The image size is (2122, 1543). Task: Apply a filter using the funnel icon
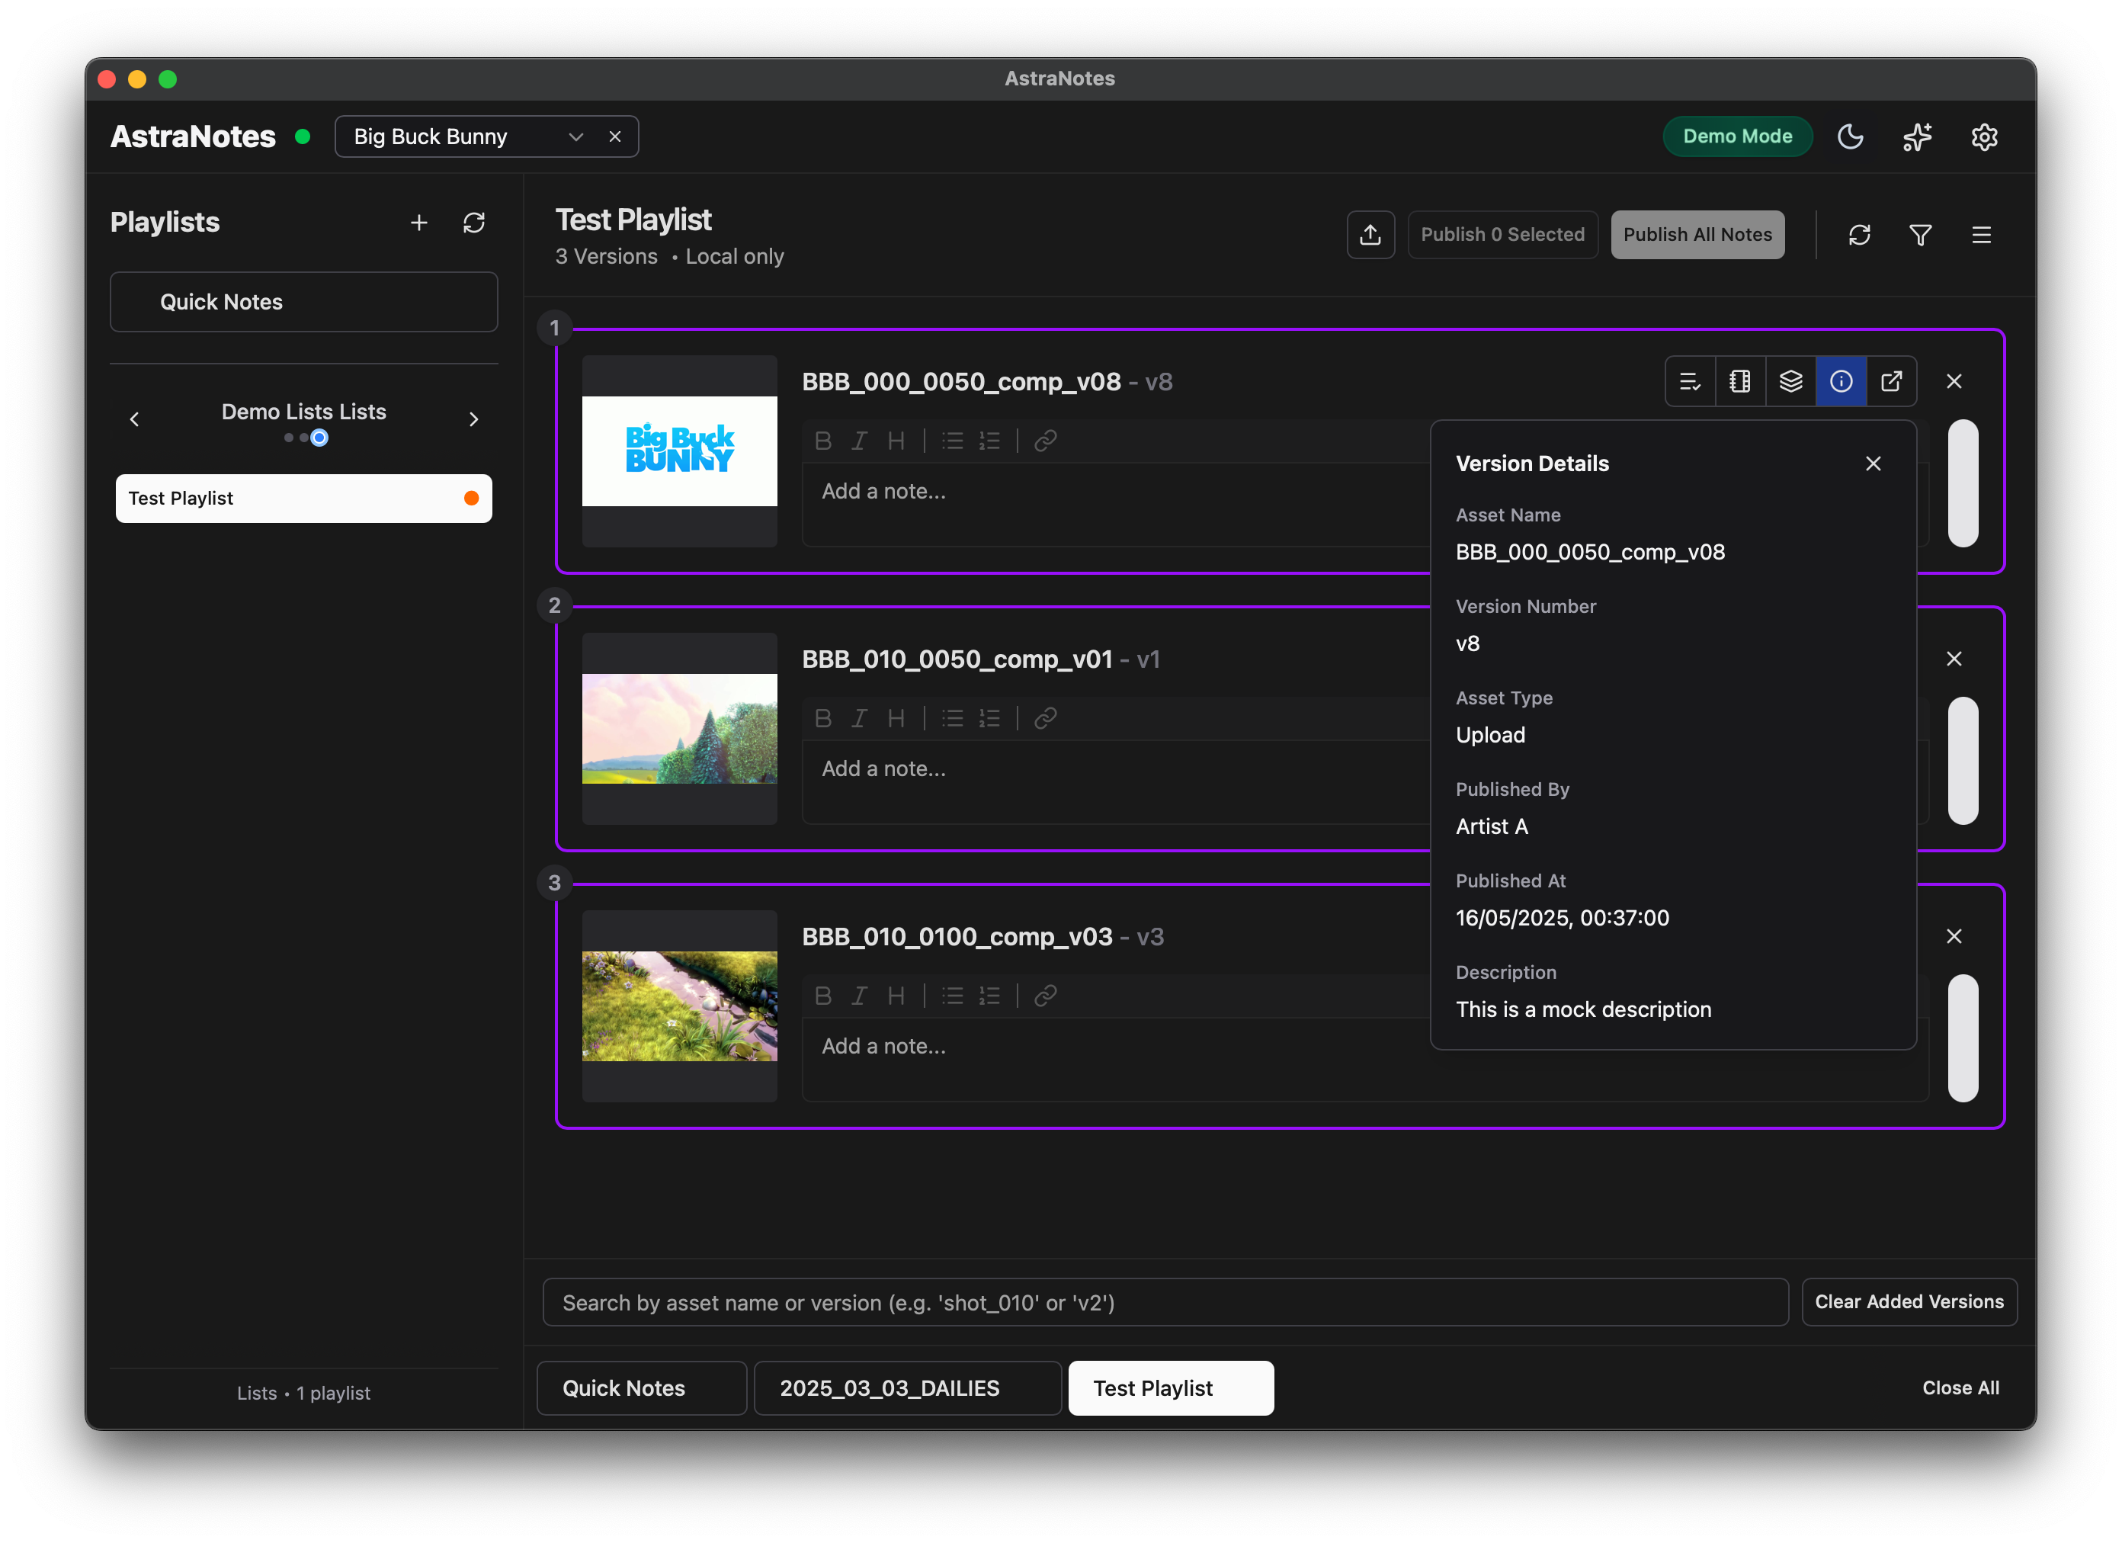(x=1921, y=234)
